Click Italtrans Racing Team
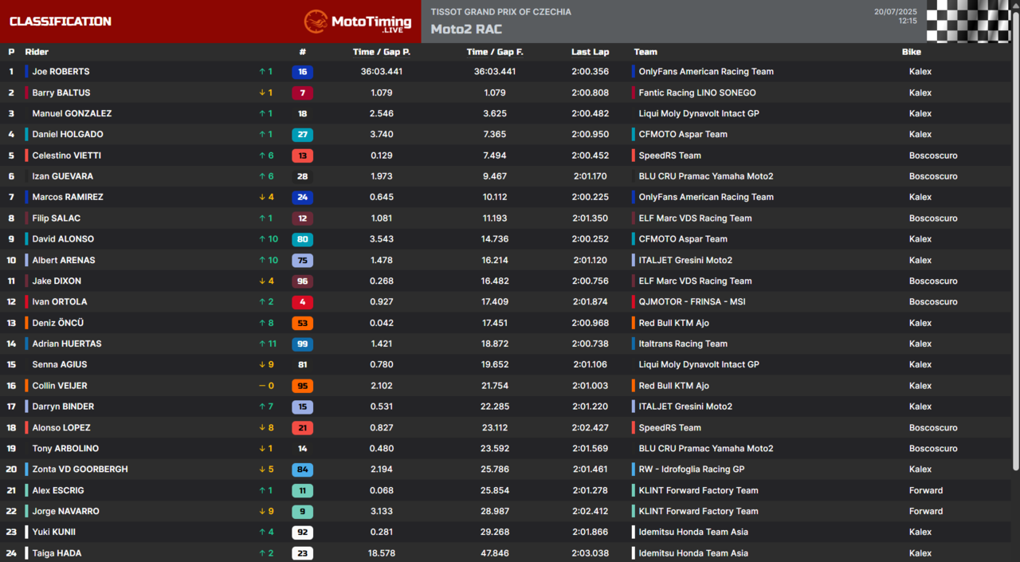Viewport: 1020px width, 562px height. (683, 344)
